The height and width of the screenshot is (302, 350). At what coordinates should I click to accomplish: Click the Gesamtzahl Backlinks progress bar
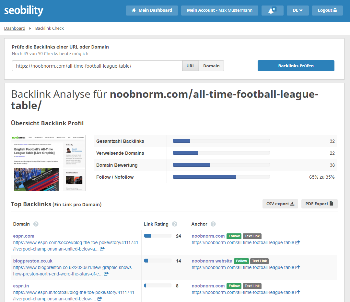221,141
